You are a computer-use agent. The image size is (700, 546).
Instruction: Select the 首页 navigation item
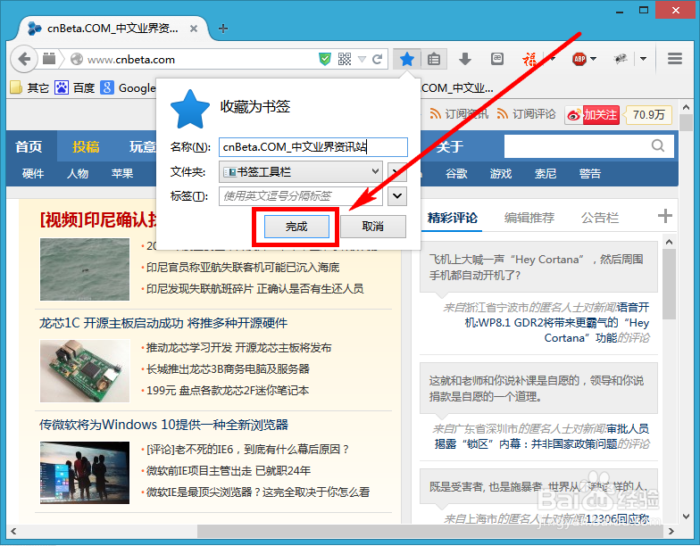tap(29, 146)
